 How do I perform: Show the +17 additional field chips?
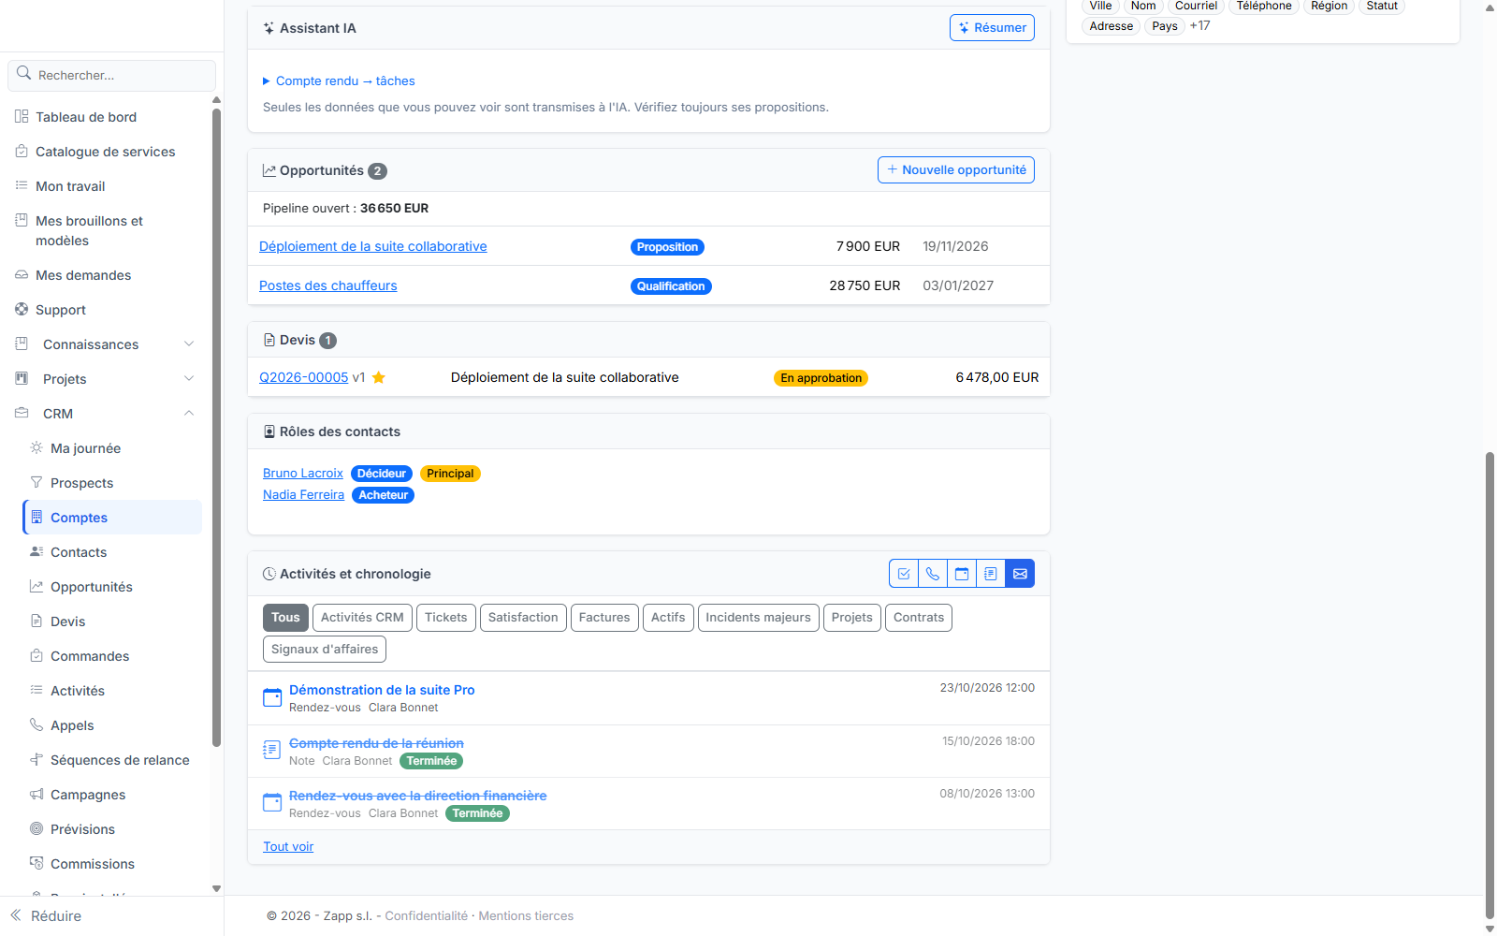pyautogui.click(x=1199, y=26)
